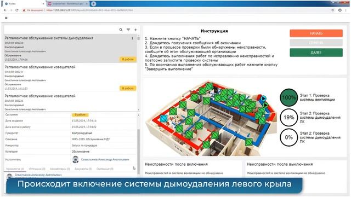Open chronology author name link
Viewport: 351px width, 197px height.
click(x=38, y=175)
